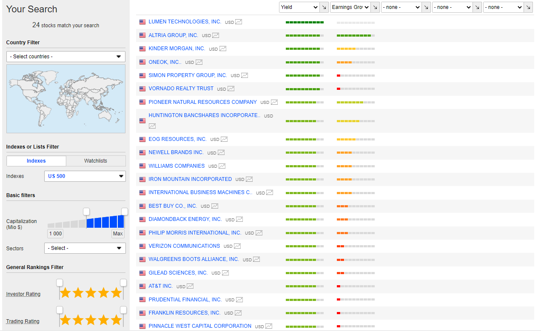Image resolution: width=541 pixels, height=335 pixels.
Task: Open chart icon next to Kinder Morgan
Action: (x=223, y=49)
